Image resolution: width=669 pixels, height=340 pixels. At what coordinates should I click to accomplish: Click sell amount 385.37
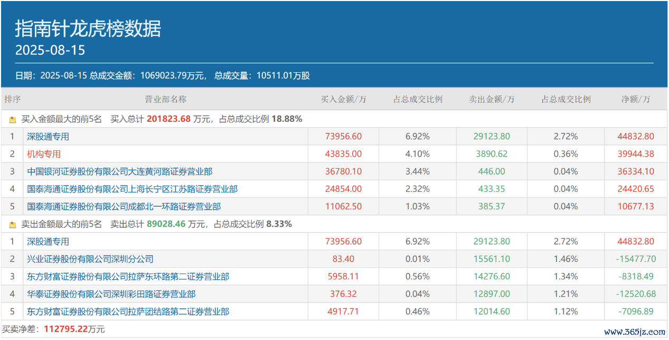[492, 206]
